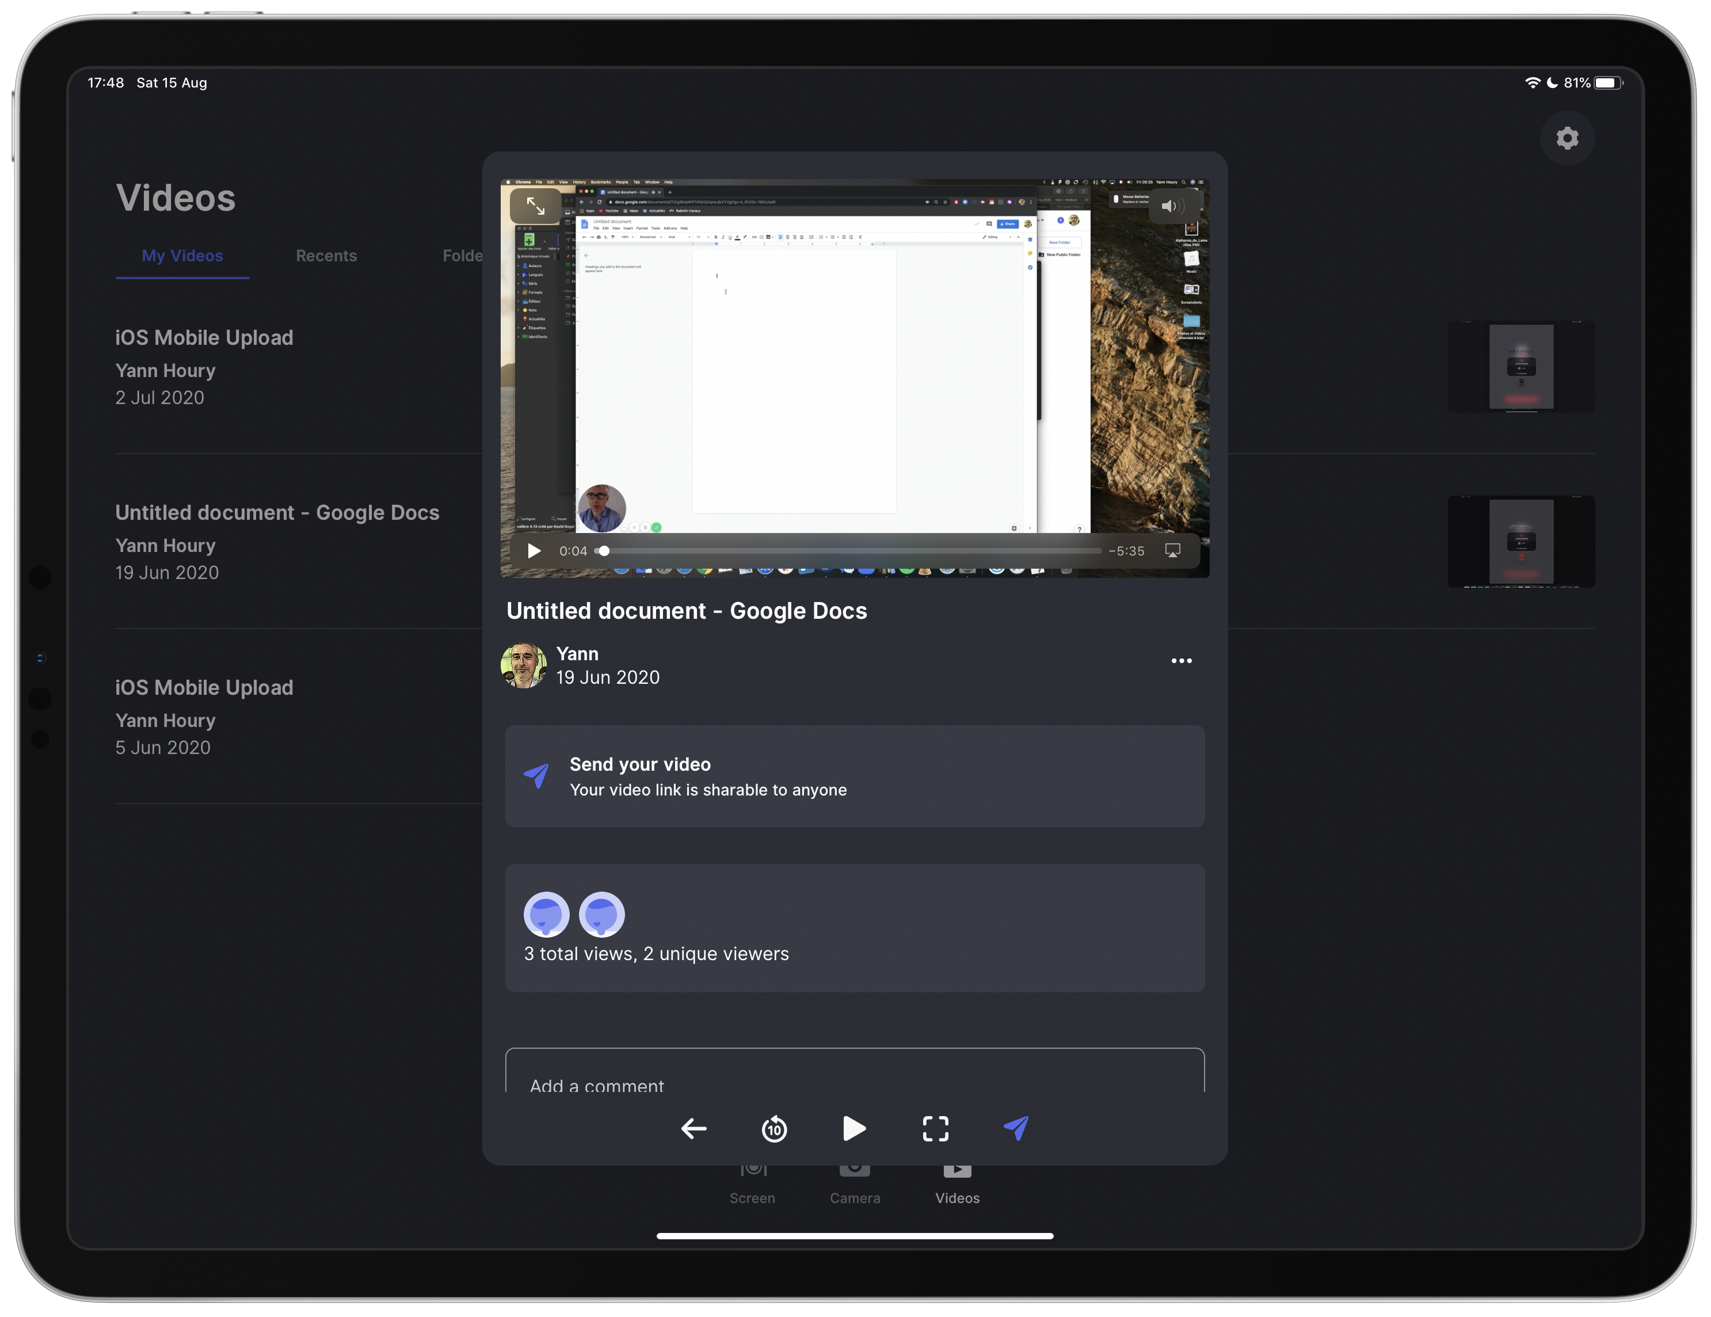Mute the video with the speaker icon
The image size is (1711, 1317).
point(1173,206)
